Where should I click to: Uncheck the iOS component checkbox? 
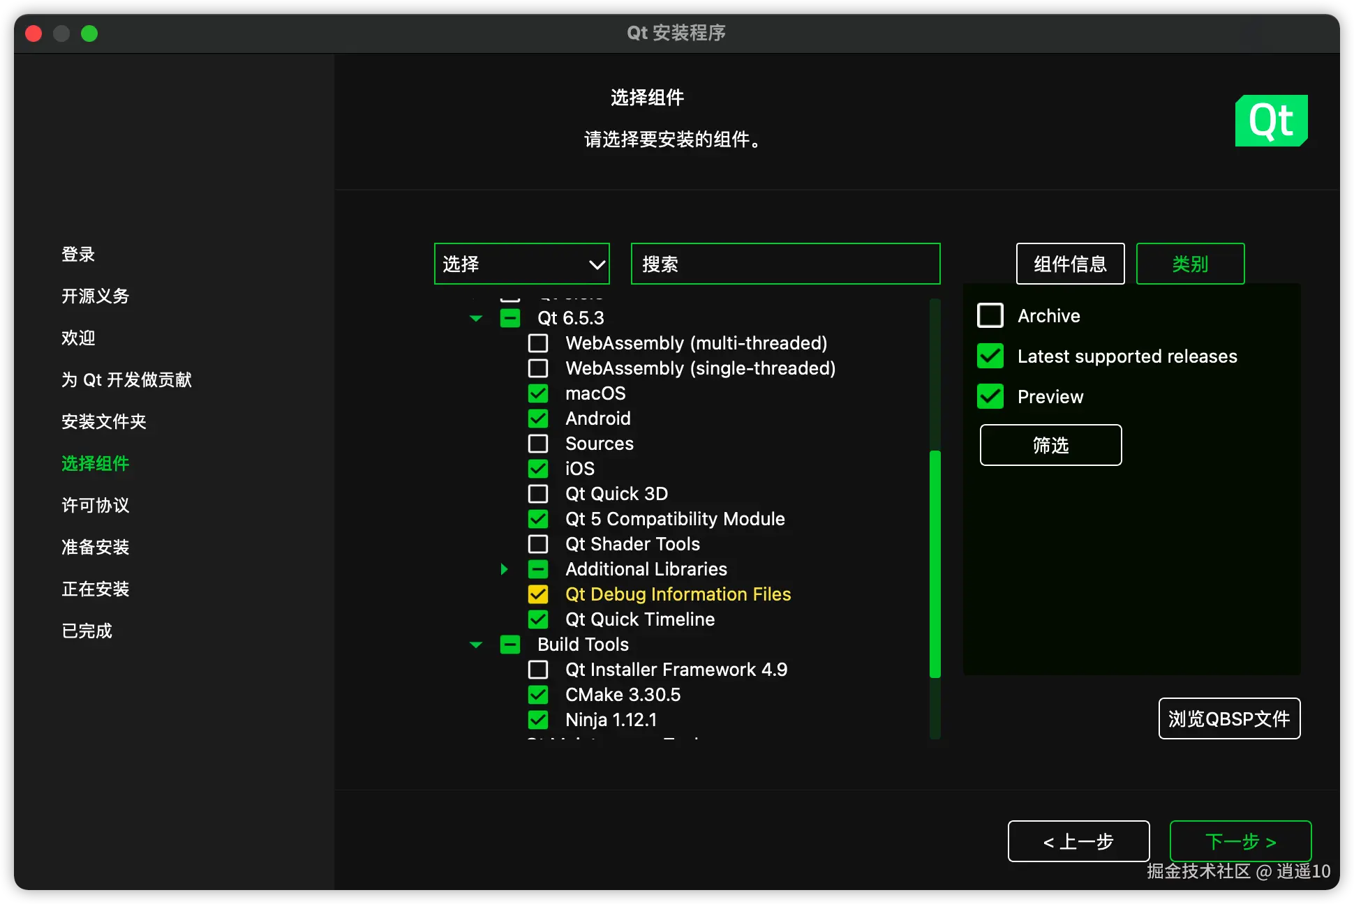pos(538,469)
